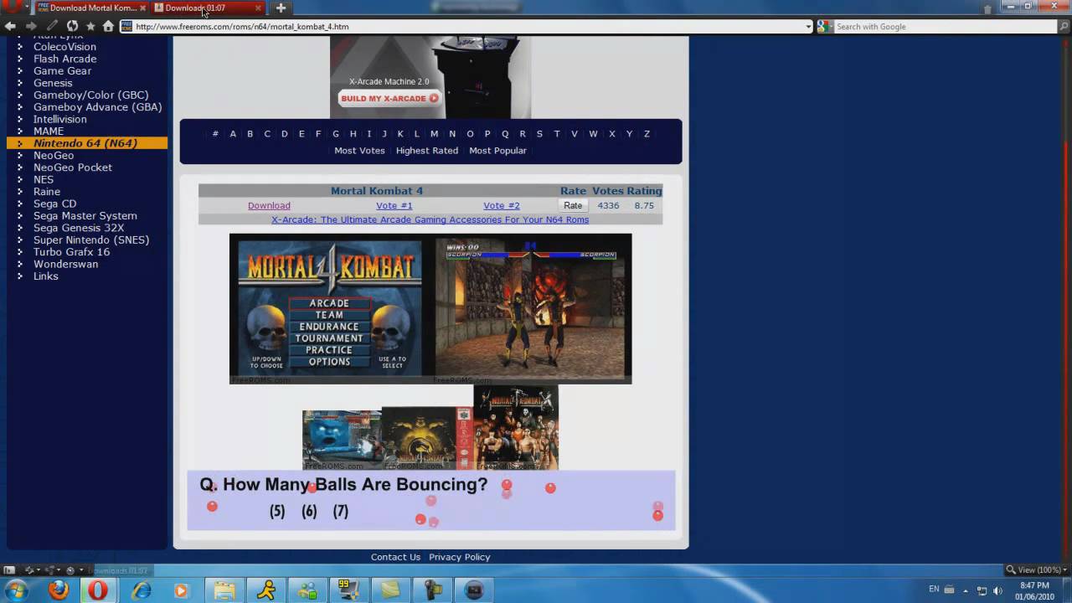
Task: Click the wand (pencil) icon in toolbar
Action: 52,27
